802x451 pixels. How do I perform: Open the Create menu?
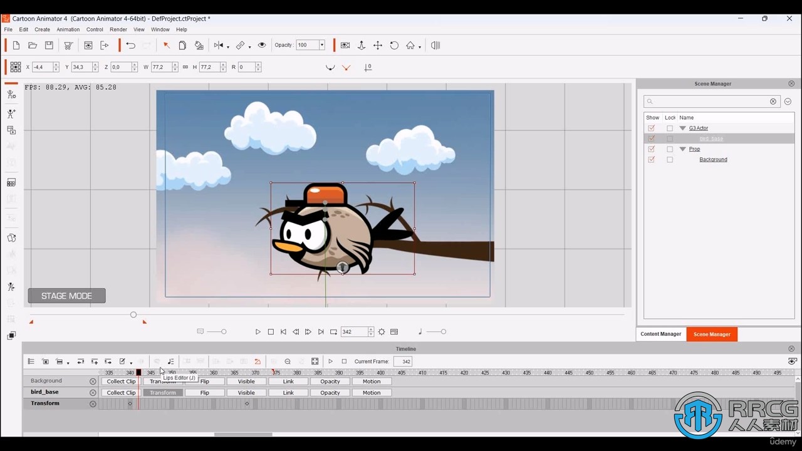click(42, 29)
